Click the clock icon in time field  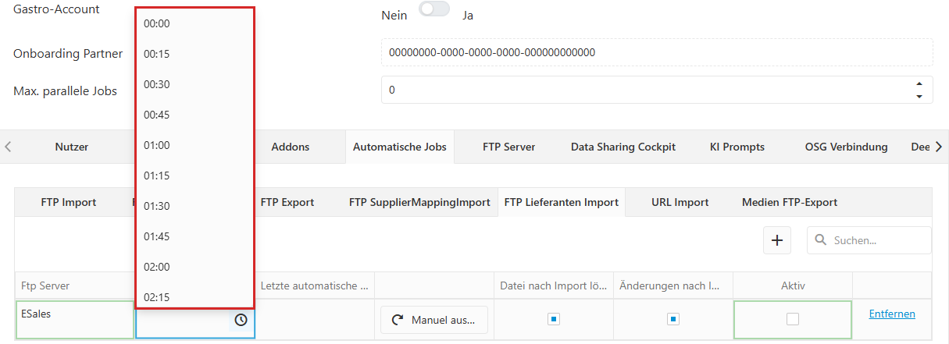point(241,320)
